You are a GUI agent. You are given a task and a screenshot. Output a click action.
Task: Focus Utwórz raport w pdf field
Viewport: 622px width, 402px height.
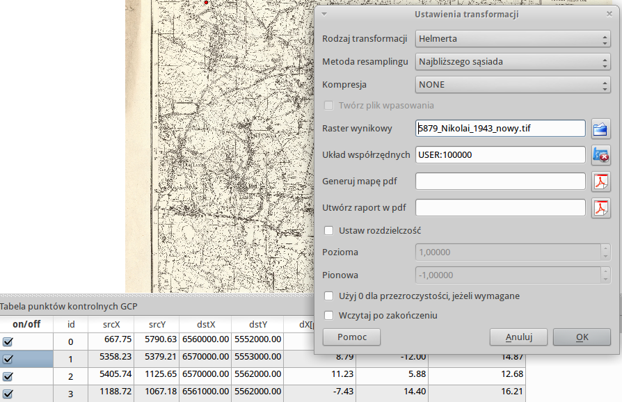click(500, 208)
